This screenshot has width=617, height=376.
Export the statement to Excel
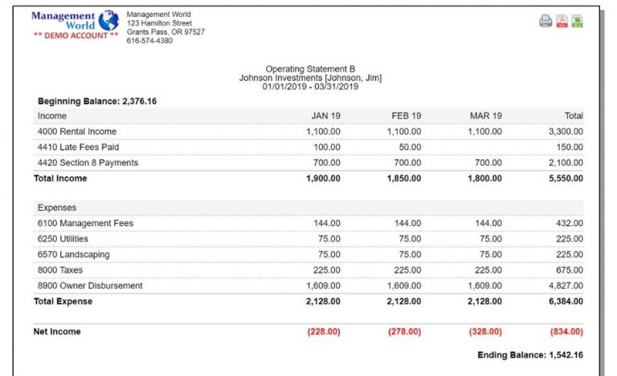pos(577,22)
